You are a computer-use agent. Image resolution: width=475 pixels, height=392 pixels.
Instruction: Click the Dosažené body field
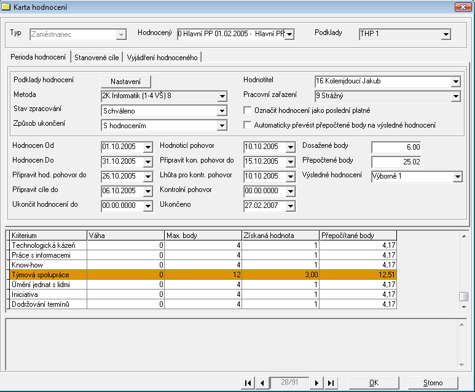[396, 147]
